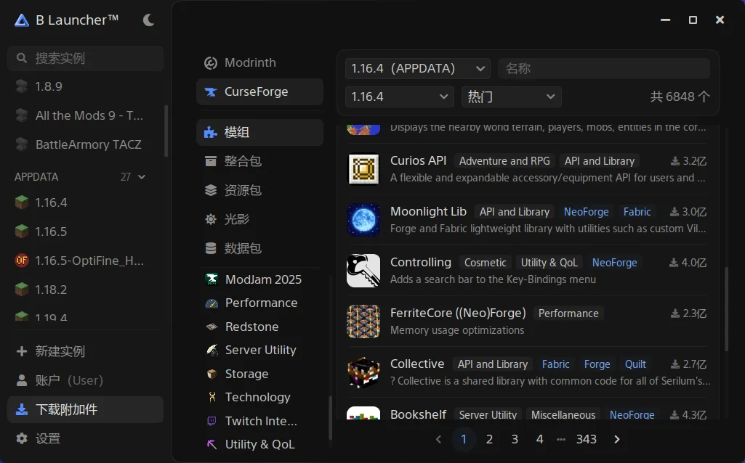Image resolution: width=745 pixels, height=463 pixels.
Task: Click the B Launcher logo icon
Action: coord(21,20)
